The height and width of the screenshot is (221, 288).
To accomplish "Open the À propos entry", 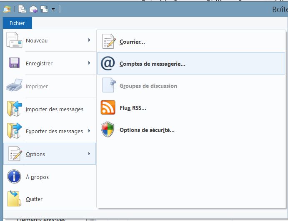I will (x=50, y=177).
